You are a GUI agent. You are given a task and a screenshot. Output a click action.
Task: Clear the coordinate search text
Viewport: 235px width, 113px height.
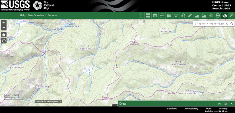(x=227, y=24)
